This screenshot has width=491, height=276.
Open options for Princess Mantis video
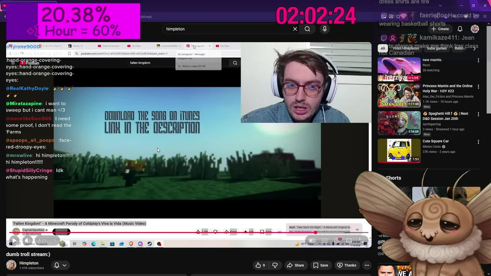coord(478,87)
